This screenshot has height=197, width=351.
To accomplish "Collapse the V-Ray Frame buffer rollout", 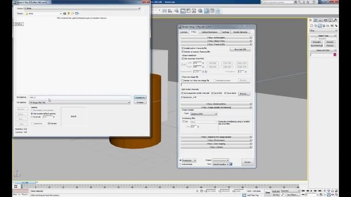I will click(x=216, y=44).
